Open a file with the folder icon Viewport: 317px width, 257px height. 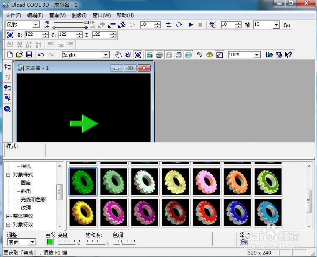20,55
